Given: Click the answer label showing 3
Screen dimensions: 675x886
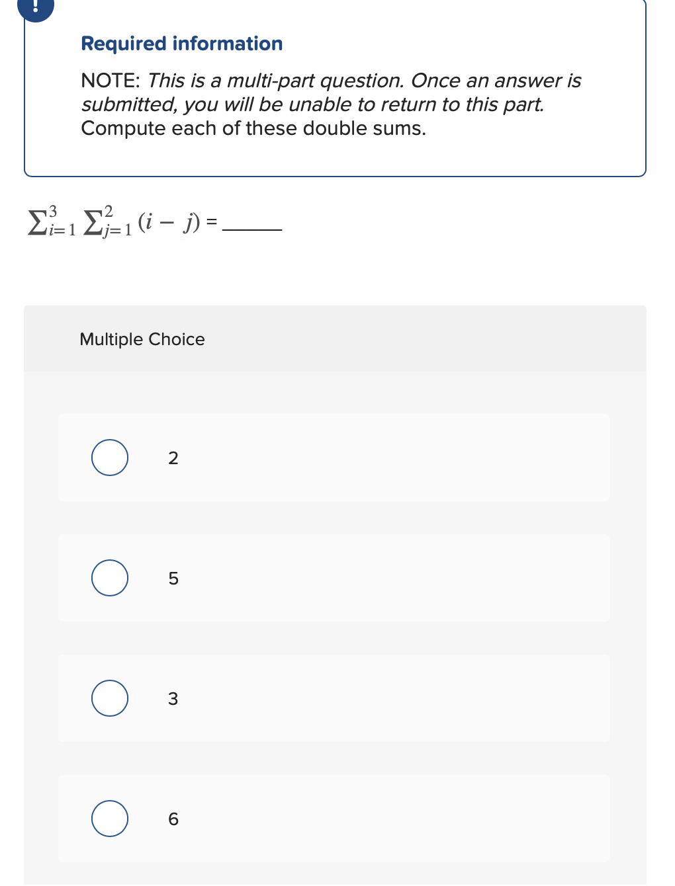Looking at the screenshot, I should click(x=173, y=699).
